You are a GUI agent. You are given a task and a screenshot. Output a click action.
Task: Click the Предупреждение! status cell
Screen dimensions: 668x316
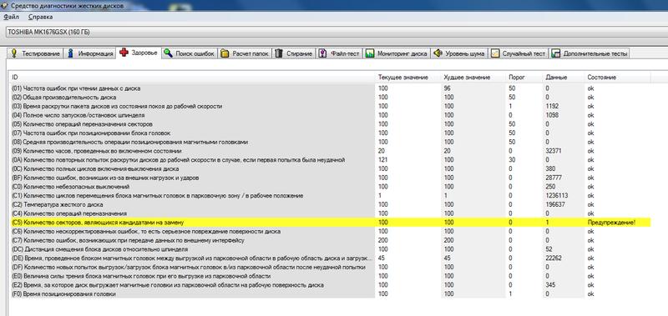tap(611, 223)
